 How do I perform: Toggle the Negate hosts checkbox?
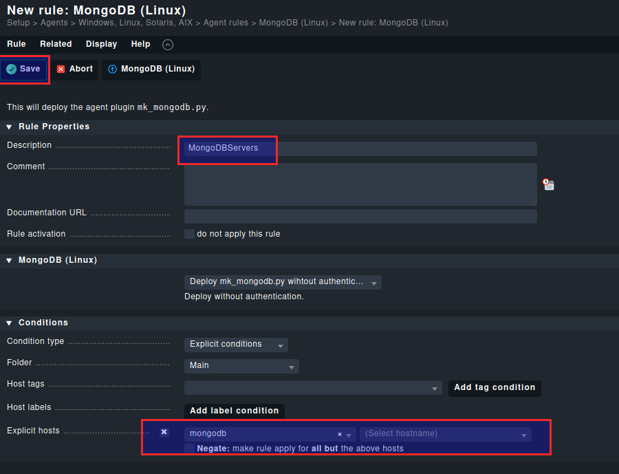[189, 449]
